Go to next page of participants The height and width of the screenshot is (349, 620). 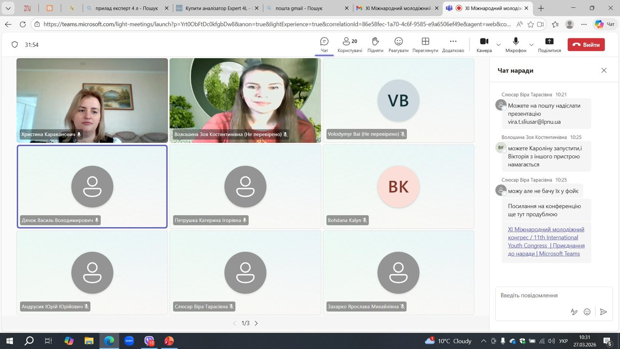256,323
